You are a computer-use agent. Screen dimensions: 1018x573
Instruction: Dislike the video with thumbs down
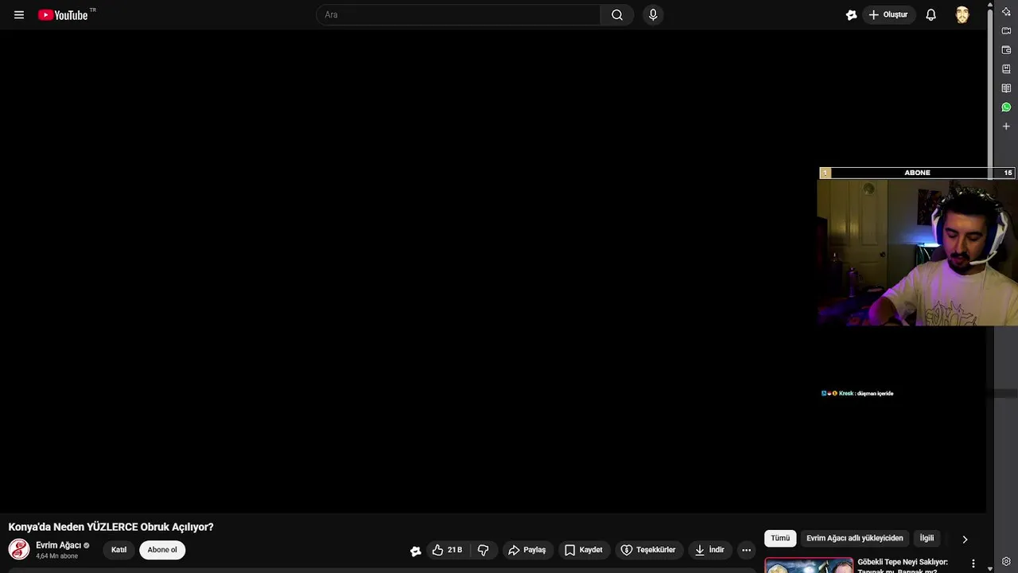tap(484, 550)
